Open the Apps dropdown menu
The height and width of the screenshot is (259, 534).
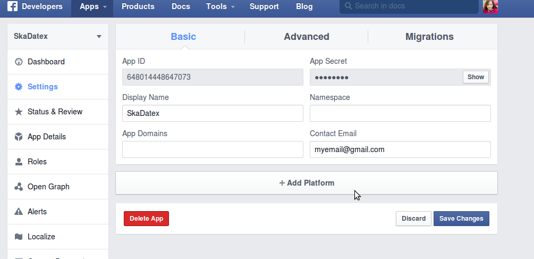(92, 7)
